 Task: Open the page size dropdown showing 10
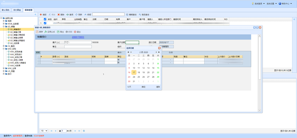point(44,131)
